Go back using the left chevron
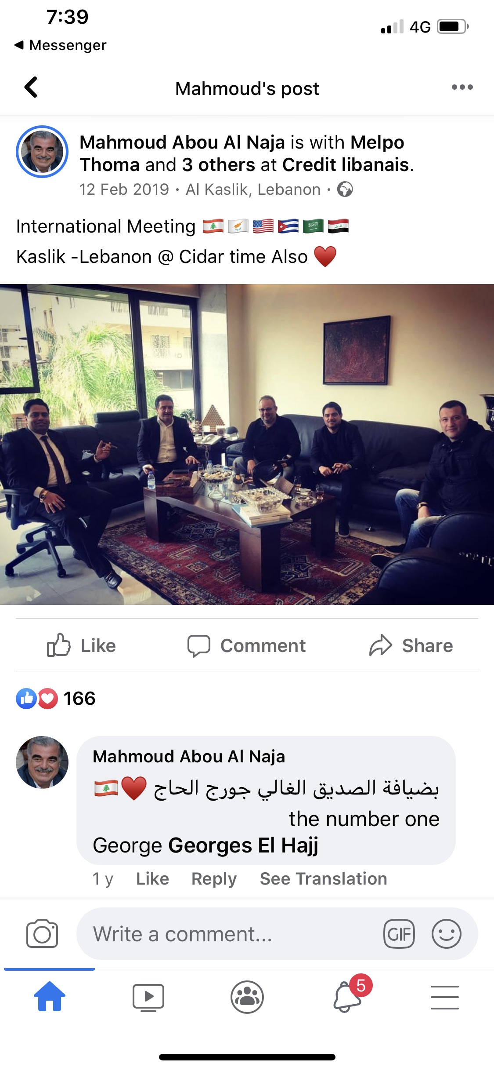This screenshot has height=1071, width=494. pyautogui.click(x=31, y=87)
